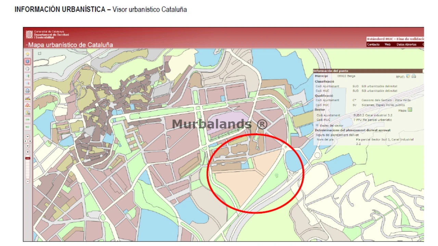Open the Datos Abiertos menu item
Screen dimensions: 438x246
tap(406, 44)
